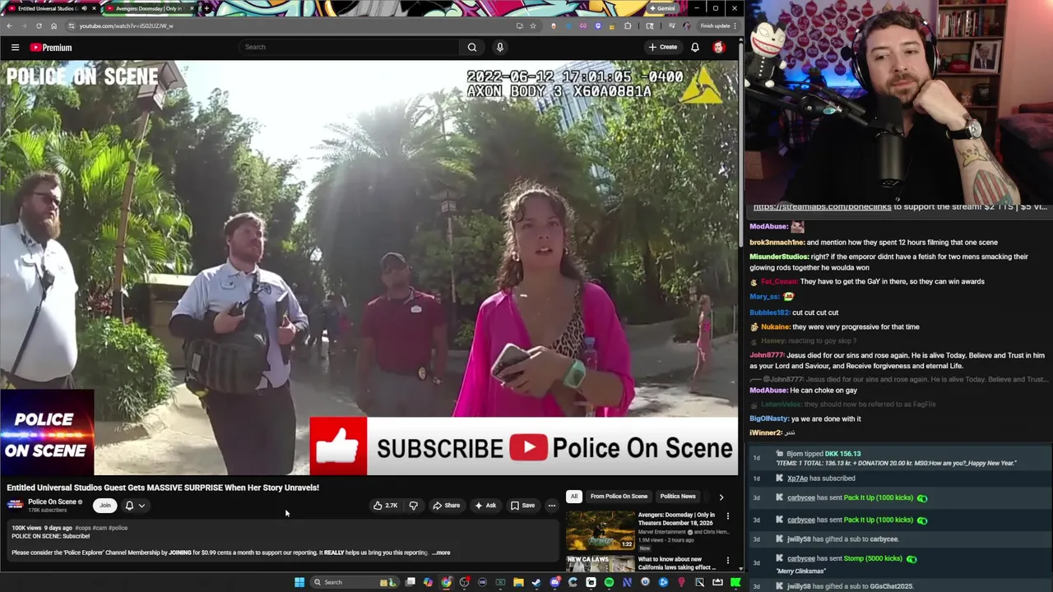Open green Kick app in taskbar
Viewport: 1053px width, 592px height.
click(x=735, y=582)
